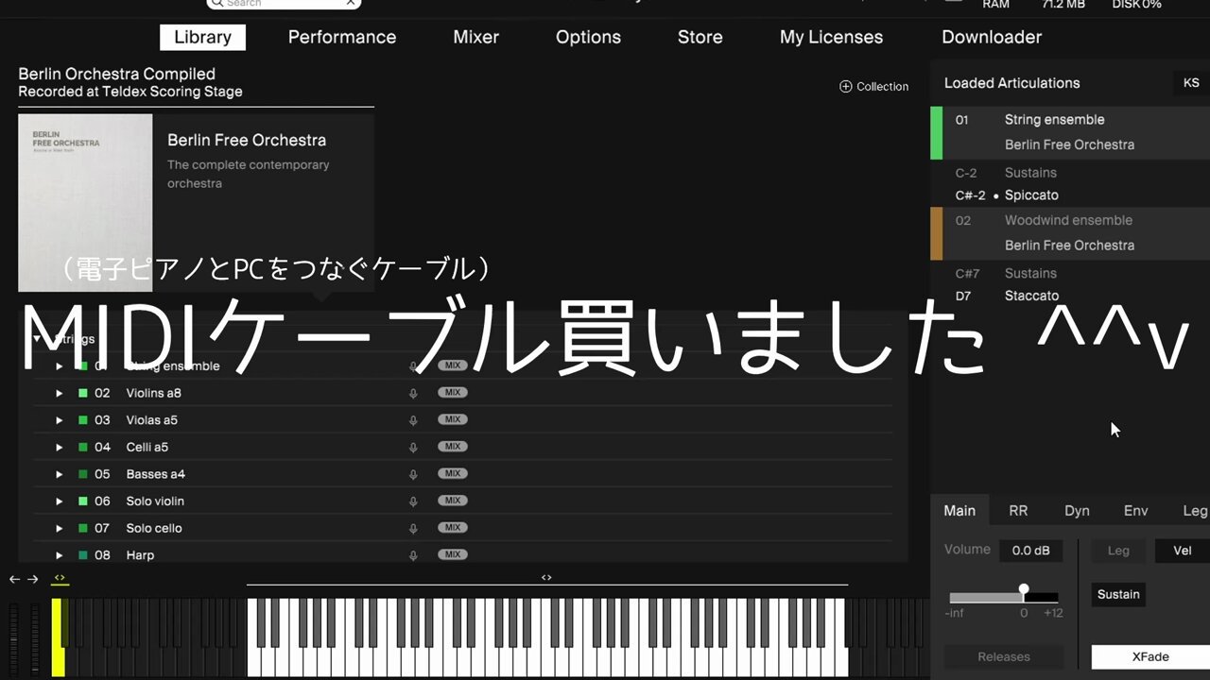Click the green square beside Violas a5
This screenshot has width=1210, height=680.
pyautogui.click(x=83, y=420)
